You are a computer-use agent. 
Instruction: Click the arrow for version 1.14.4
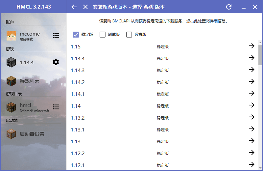(x=251, y=58)
